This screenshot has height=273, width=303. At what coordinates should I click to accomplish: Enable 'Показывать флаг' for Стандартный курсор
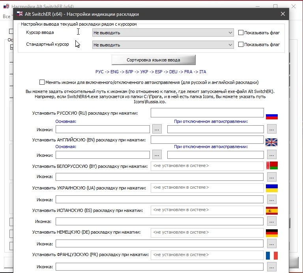[x=241, y=45]
